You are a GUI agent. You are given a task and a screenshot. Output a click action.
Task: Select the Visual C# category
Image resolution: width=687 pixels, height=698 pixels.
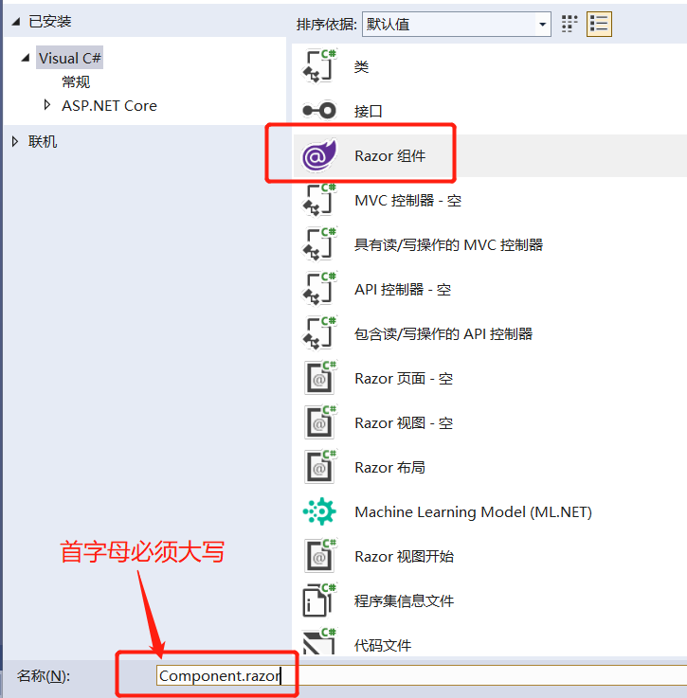[69, 58]
